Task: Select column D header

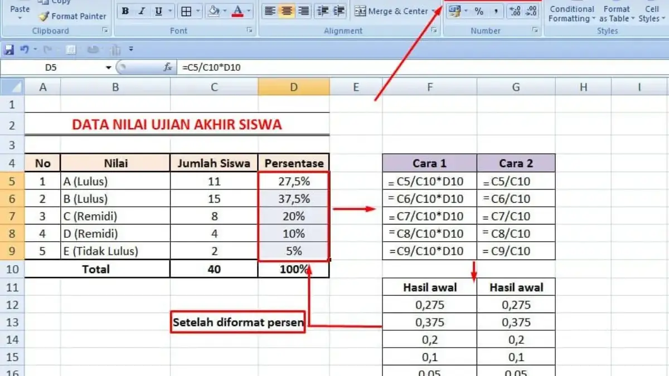Action: pyautogui.click(x=294, y=87)
